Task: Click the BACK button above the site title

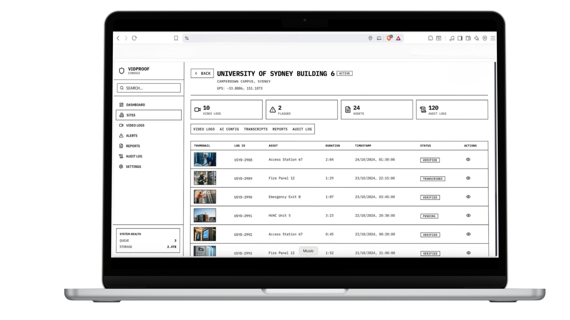Action: [x=202, y=73]
